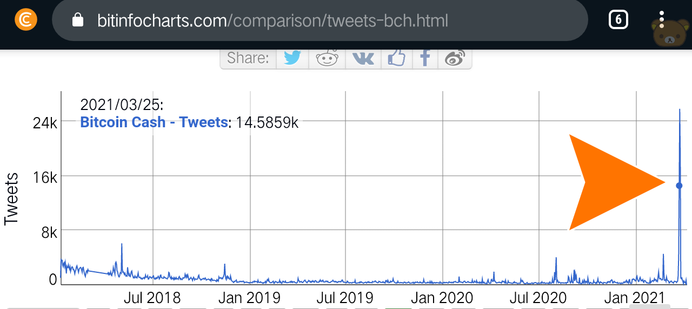Open the three-dot browser menu
692x309 pixels.
(x=662, y=19)
